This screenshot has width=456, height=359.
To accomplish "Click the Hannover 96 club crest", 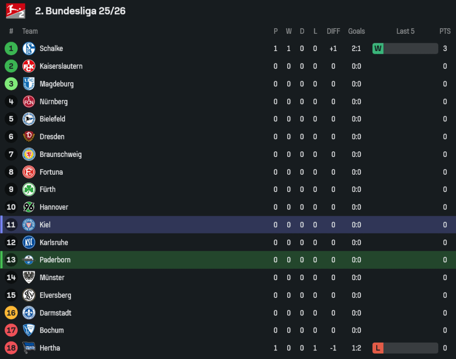I will (x=29, y=207).
